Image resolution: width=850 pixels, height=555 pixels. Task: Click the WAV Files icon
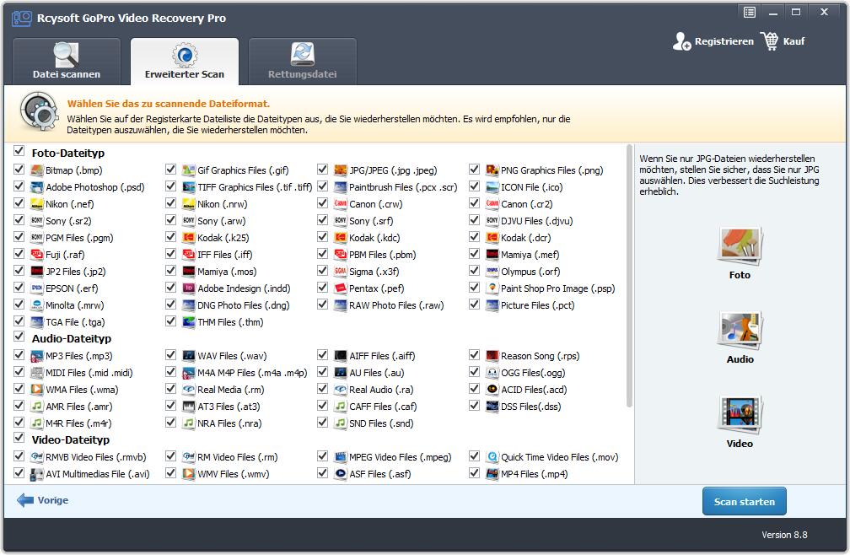(x=189, y=356)
